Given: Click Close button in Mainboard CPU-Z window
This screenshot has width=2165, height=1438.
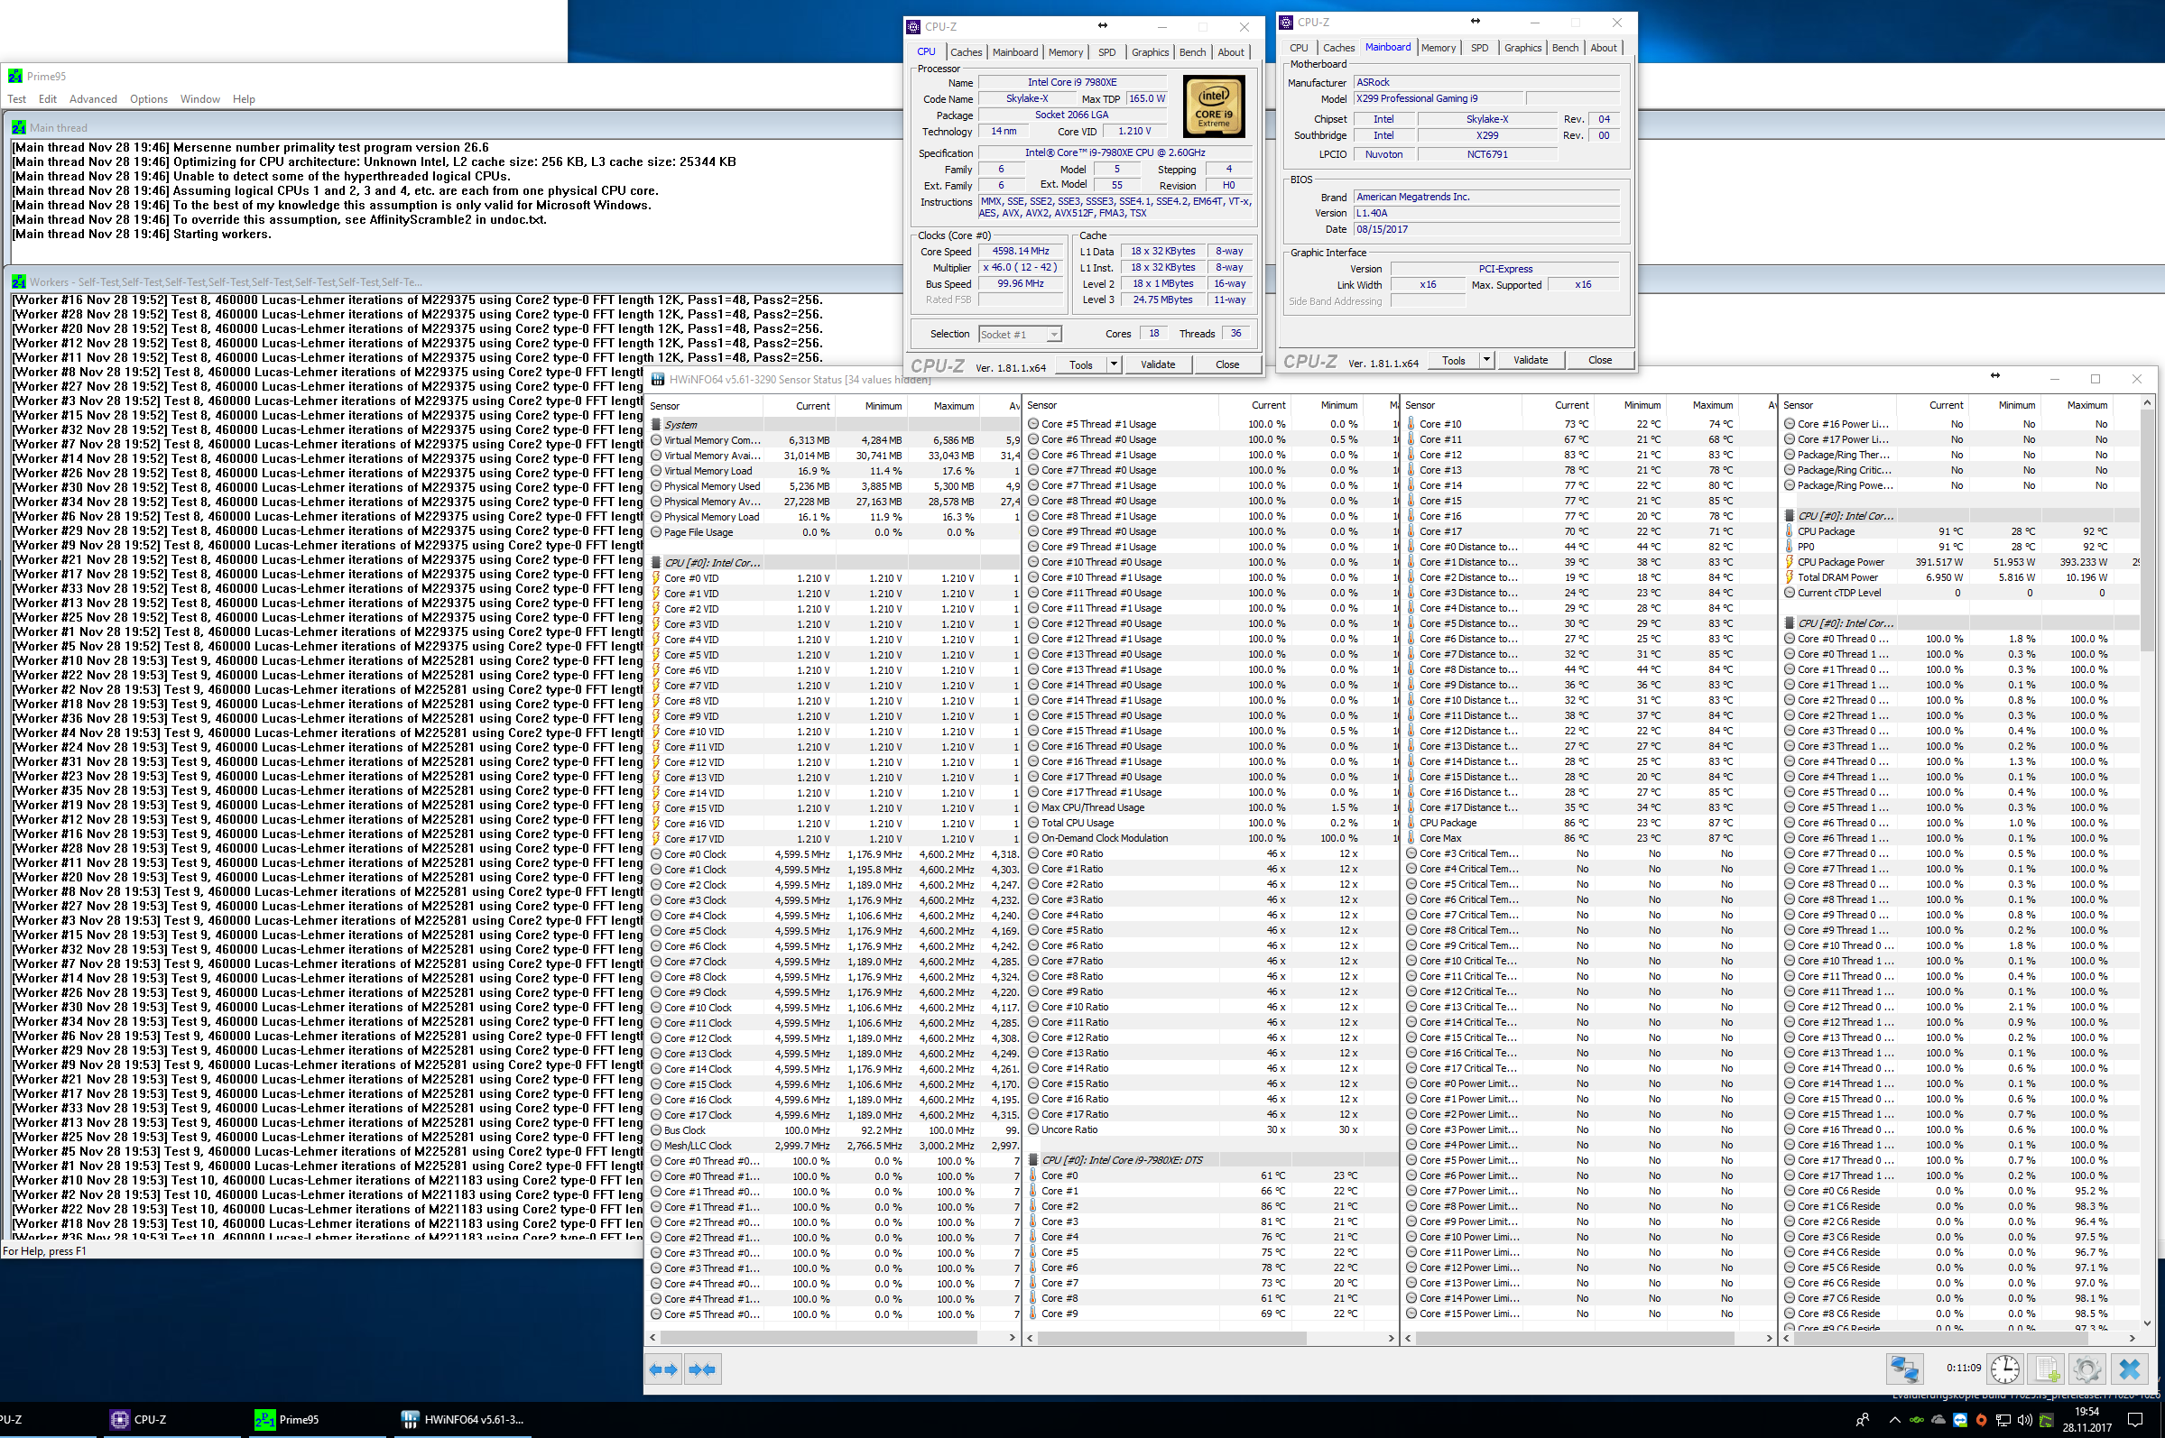Looking at the screenshot, I should coord(1599,359).
